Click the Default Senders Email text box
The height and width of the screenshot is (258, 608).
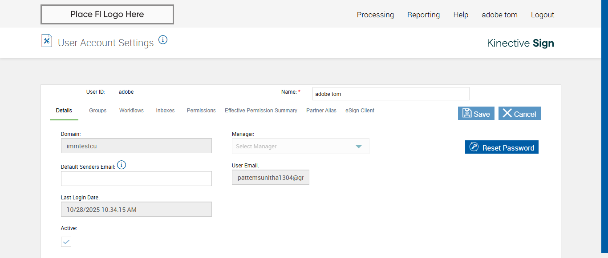point(136,179)
